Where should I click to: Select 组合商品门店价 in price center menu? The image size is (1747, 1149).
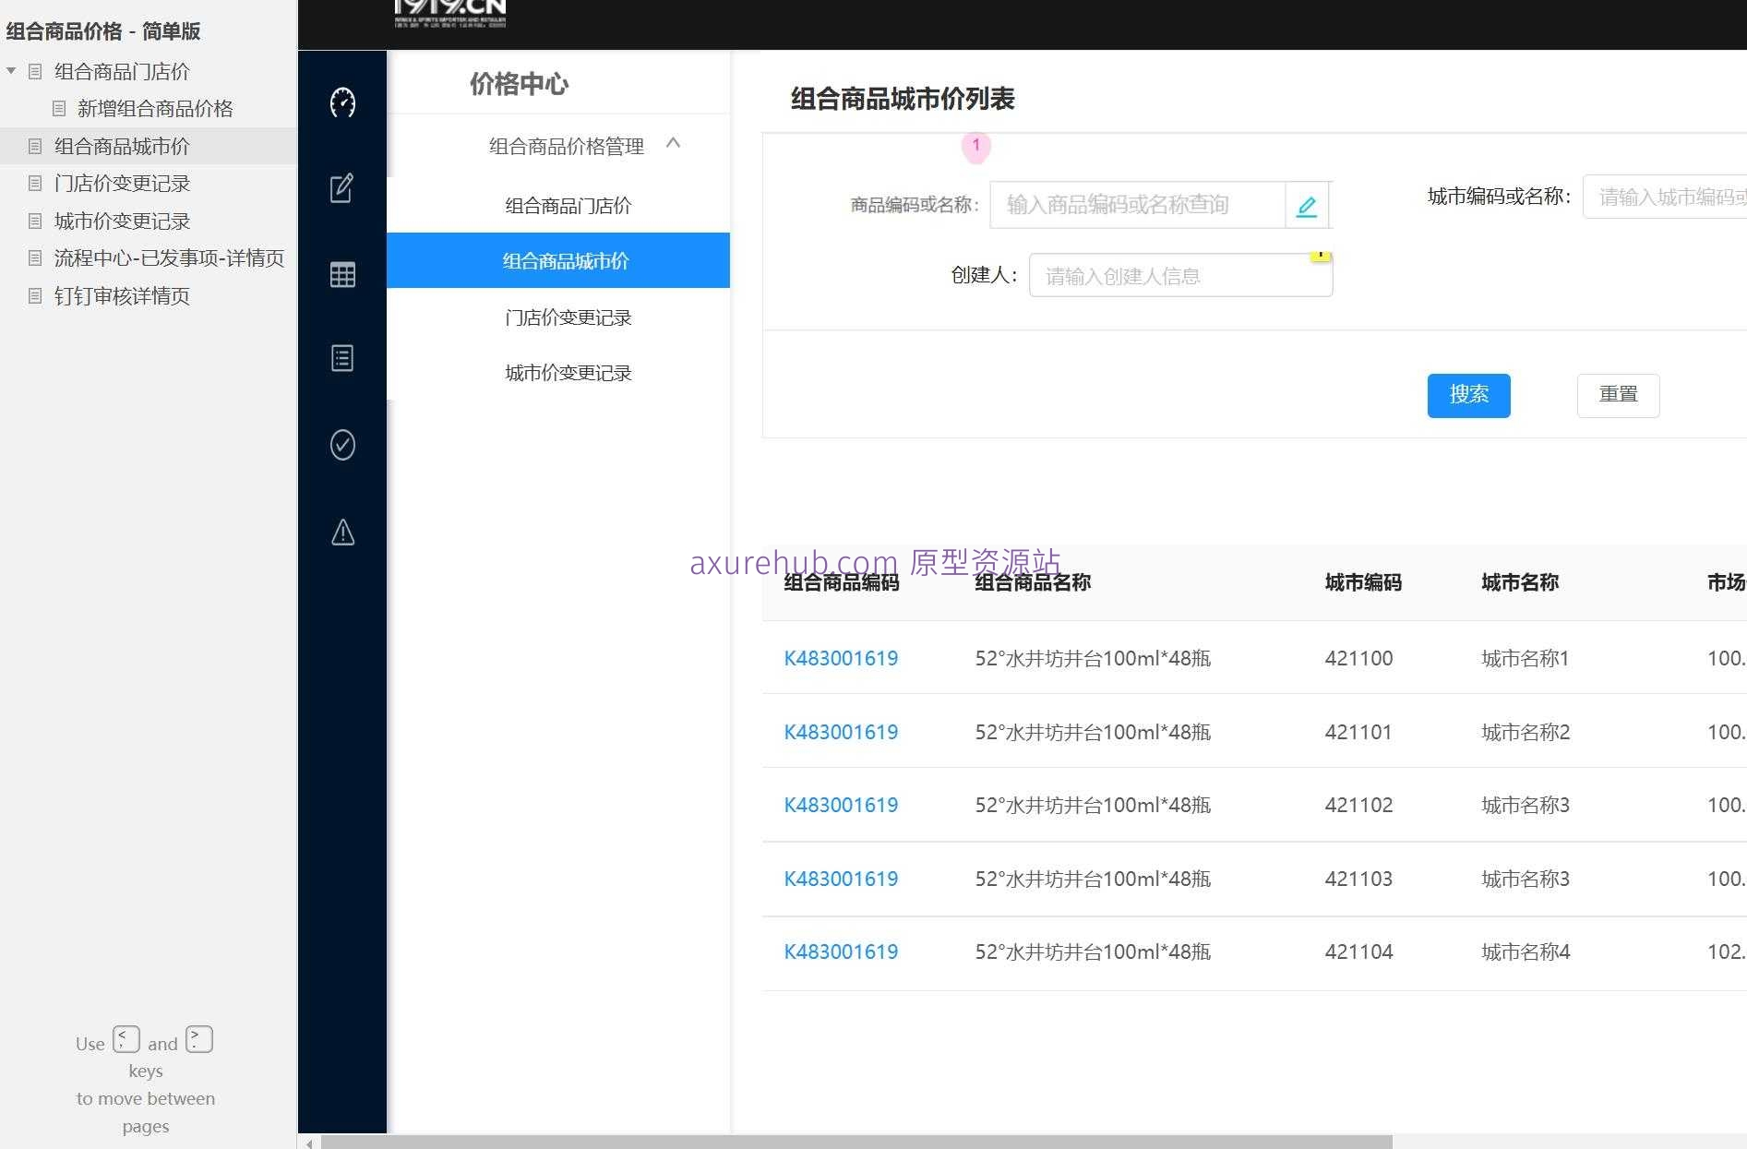[x=568, y=206]
